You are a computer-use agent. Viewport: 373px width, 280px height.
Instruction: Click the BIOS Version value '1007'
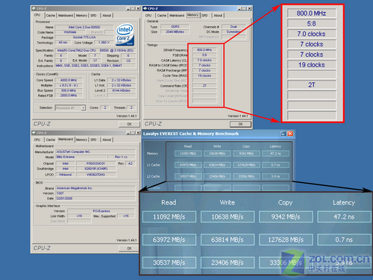(95, 193)
